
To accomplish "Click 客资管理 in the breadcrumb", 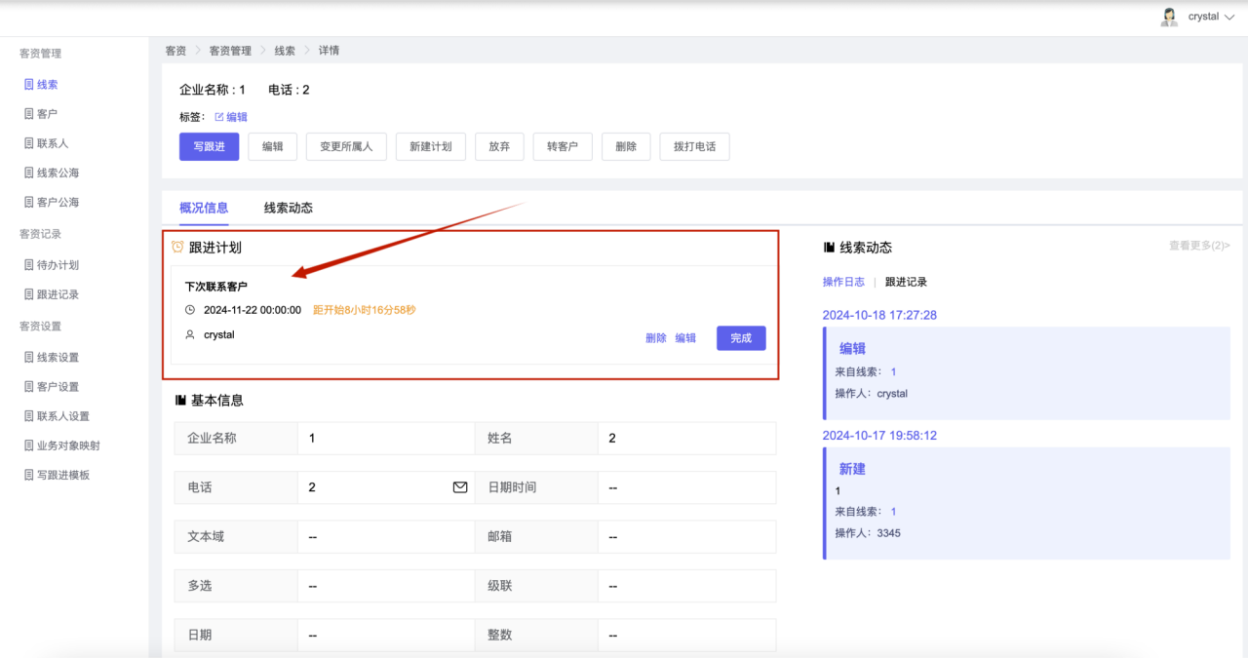I will click(230, 50).
